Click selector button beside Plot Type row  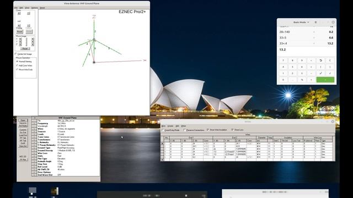[34, 159]
